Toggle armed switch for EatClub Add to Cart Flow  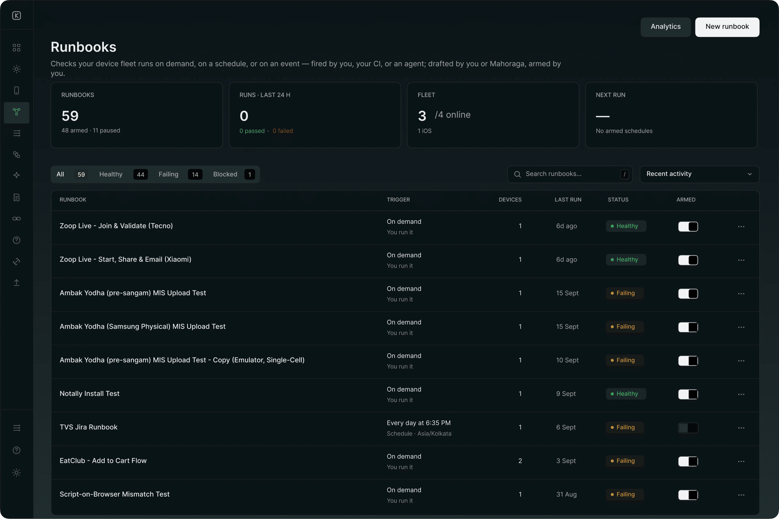688,461
